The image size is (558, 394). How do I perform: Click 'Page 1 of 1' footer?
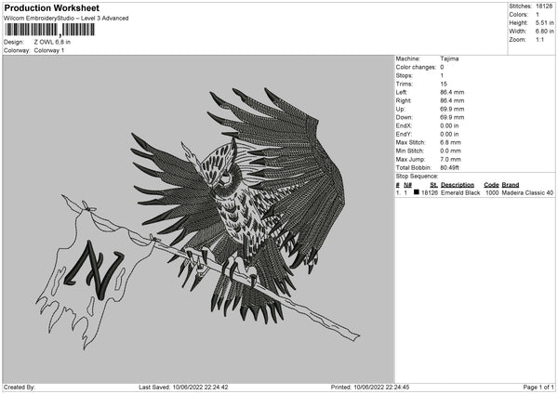[538, 387]
